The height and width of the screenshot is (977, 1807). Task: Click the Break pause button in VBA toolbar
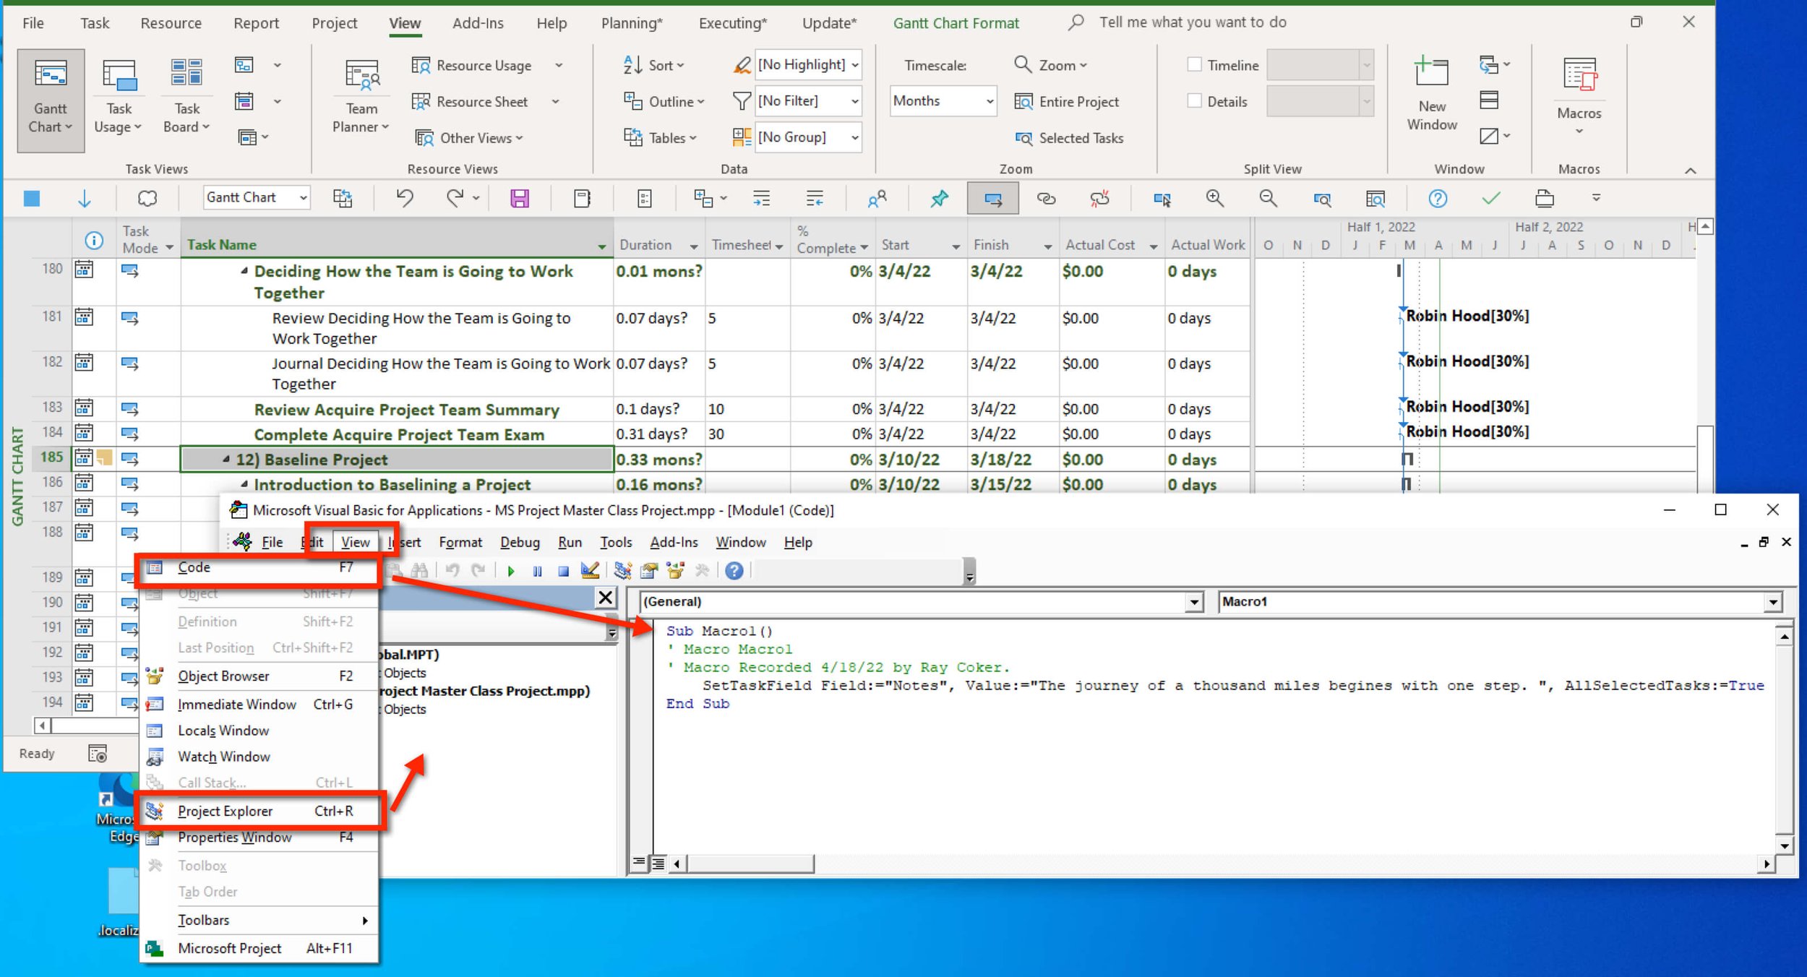537,571
